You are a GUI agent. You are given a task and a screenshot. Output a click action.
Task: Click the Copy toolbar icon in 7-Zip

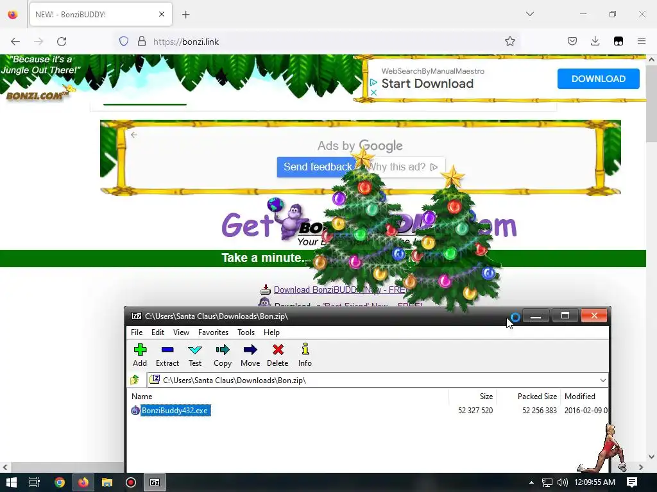click(223, 355)
